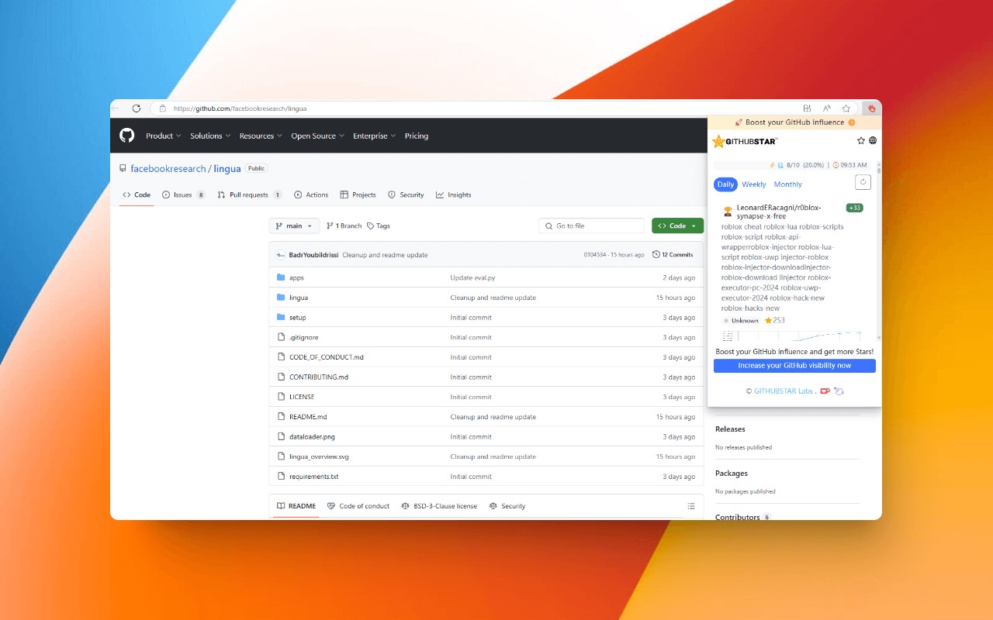The width and height of the screenshot is (993, 620).
Task: Select the Daily tab in popup
Action: (x=725, y=184)
